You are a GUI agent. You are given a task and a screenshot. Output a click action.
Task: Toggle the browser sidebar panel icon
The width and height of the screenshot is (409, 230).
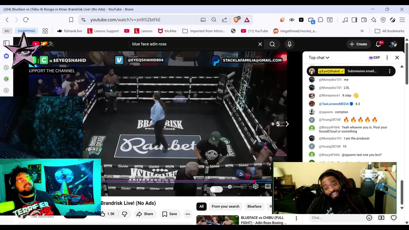(354, 19)
